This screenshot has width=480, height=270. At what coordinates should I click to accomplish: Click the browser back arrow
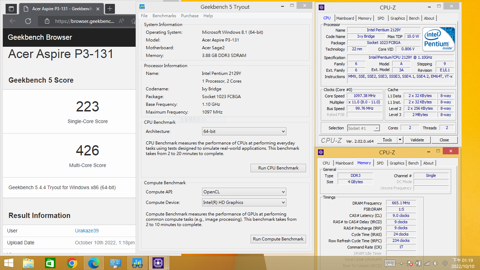[13, 21]
